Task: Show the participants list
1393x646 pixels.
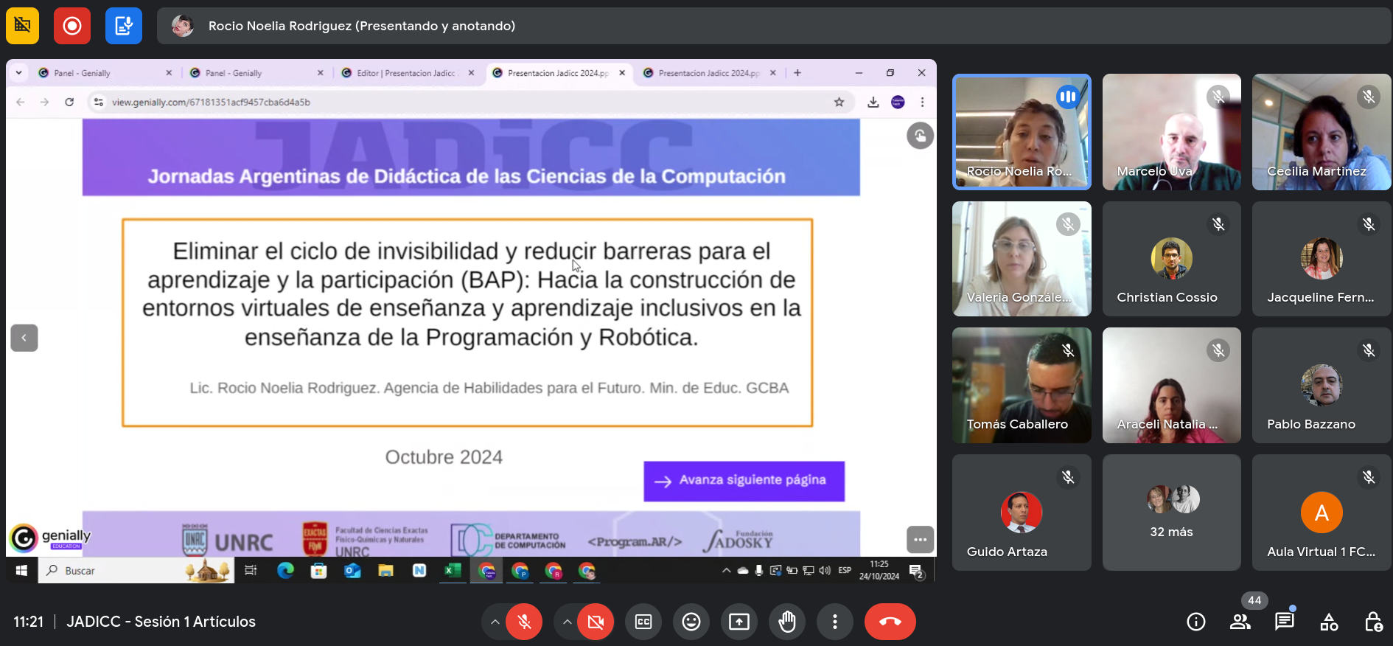Action: click(1240, 622)
